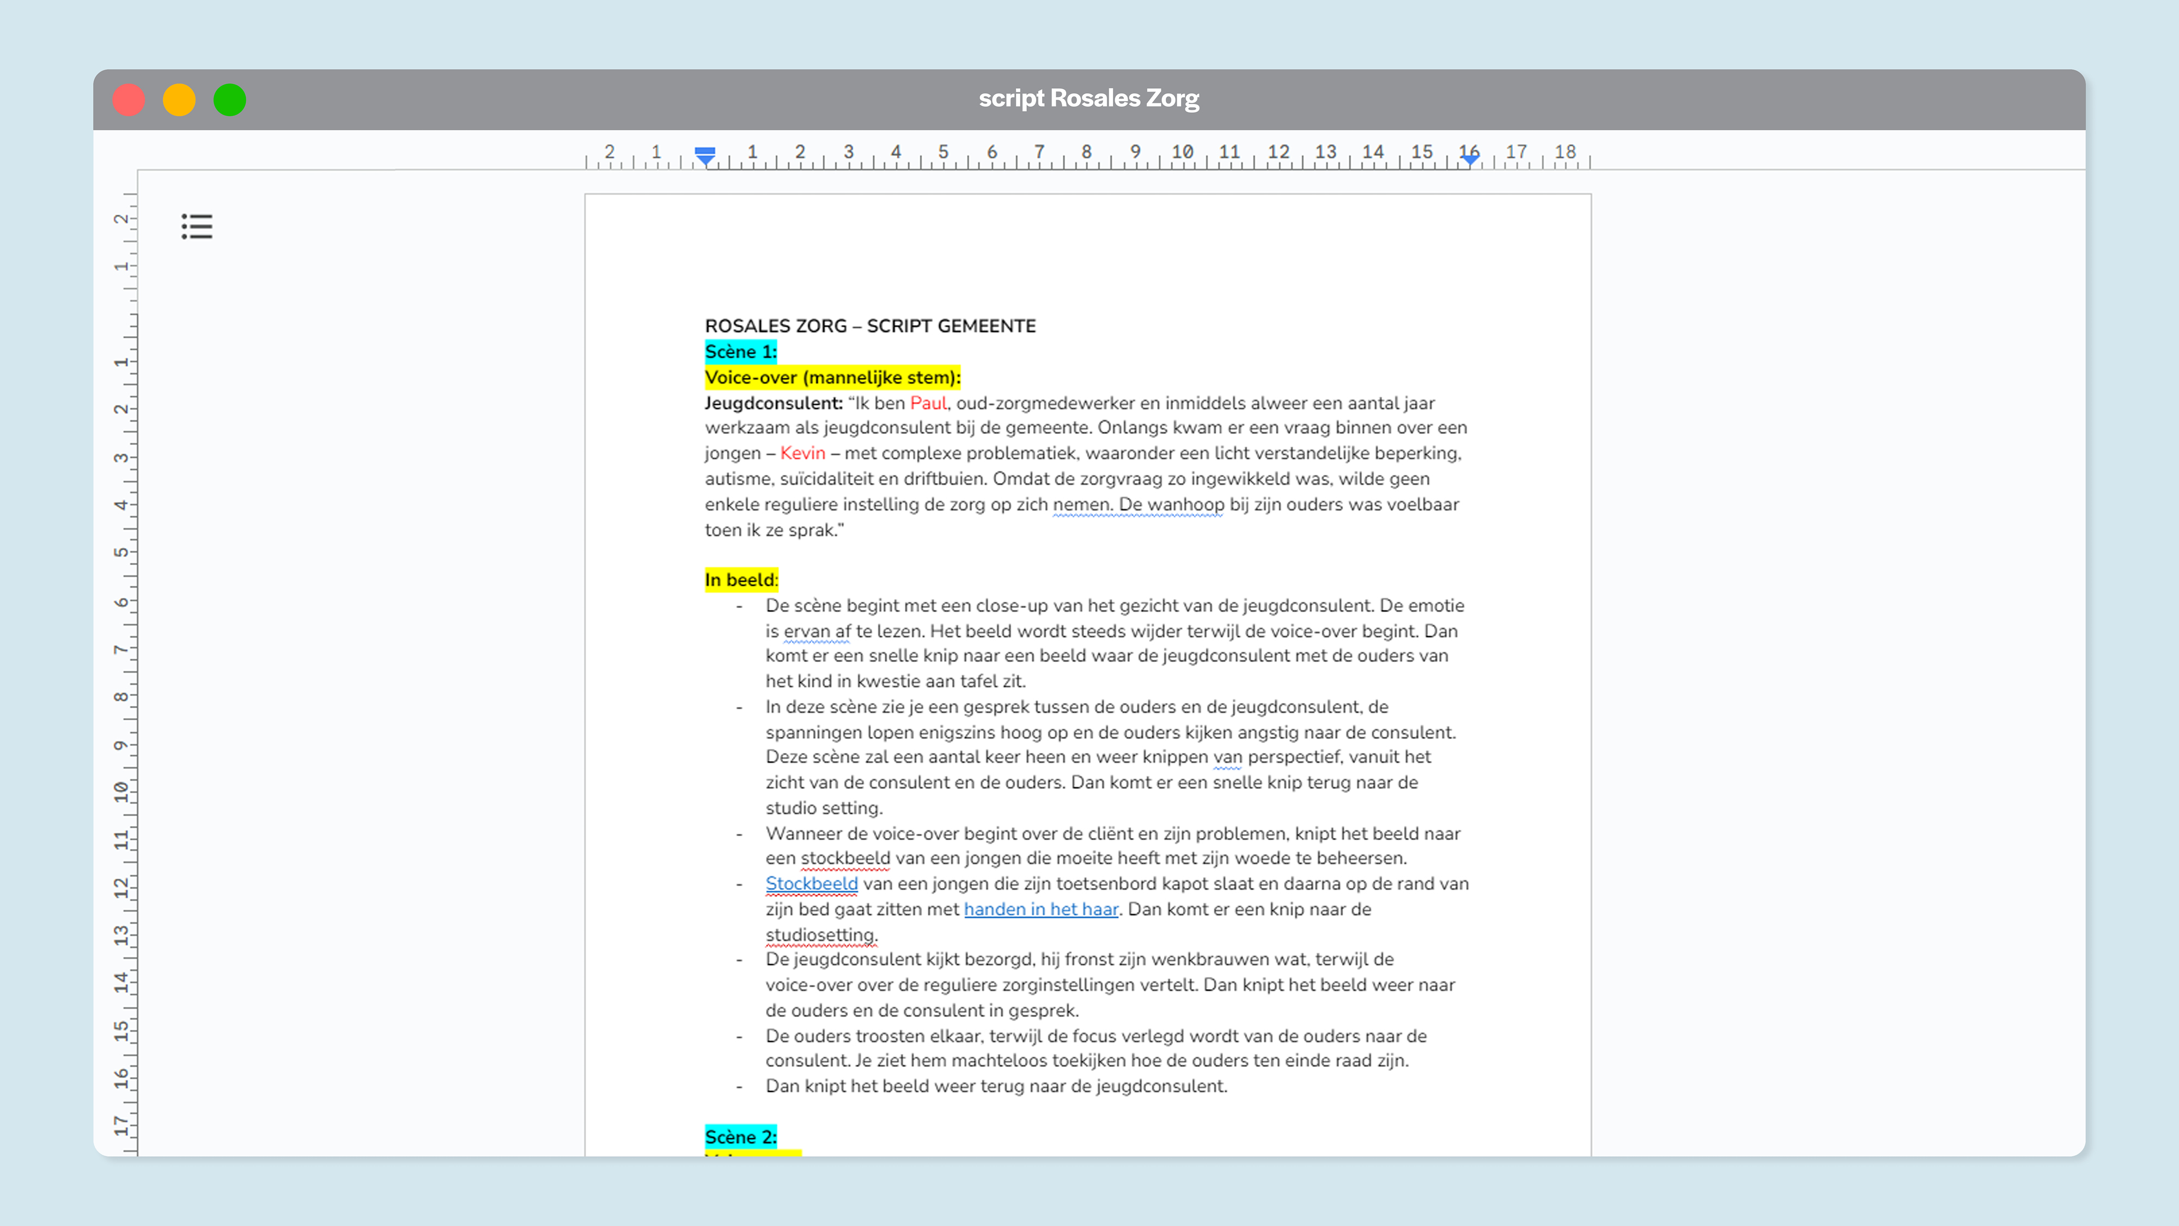Click the window title 'script Rosales Zorg'
2179x1226 pixels.
click(1088, 98)
